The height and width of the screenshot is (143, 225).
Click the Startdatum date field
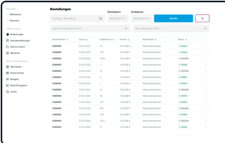pos(118,19)
